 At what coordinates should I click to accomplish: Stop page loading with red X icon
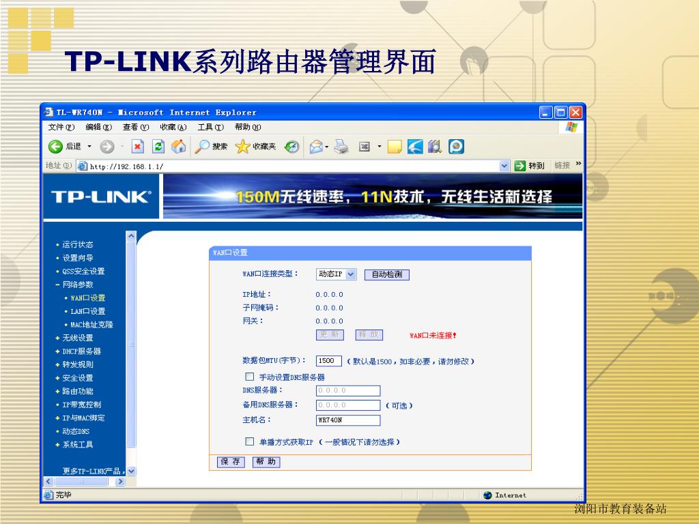click(138, 146)
